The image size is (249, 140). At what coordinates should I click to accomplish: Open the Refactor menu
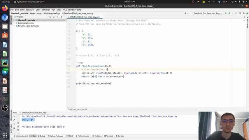46,10
